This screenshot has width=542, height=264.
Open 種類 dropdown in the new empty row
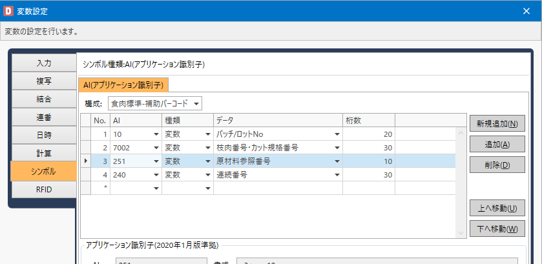pyautogui.click(x=208, y=188)
